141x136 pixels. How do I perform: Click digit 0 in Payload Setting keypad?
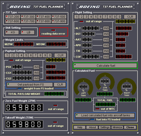pos(50,55)
